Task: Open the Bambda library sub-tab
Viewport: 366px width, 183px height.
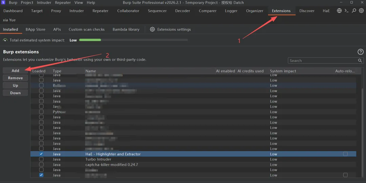Action: click(x=126, y=29)
